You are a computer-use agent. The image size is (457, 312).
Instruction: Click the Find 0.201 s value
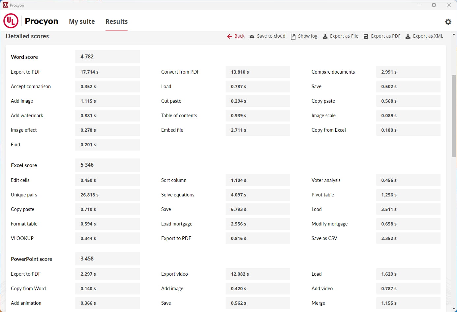point(107,145)
